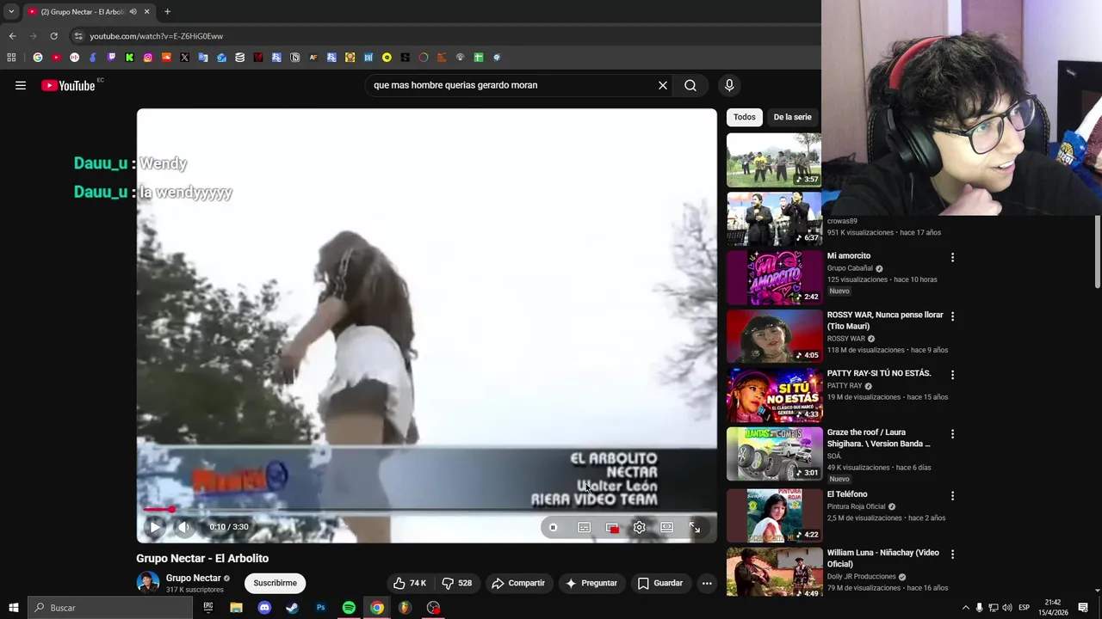The image size is (1102, 619).
Task: Open the Preguntar AI button
Action: [x=591, y=583]
